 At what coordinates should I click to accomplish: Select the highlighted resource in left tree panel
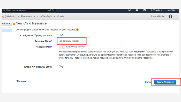pos(7,30)
